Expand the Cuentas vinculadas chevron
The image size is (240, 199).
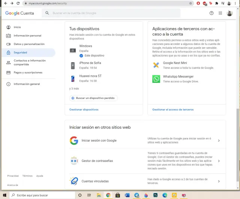pyautogui.click(x=219, y=181)
